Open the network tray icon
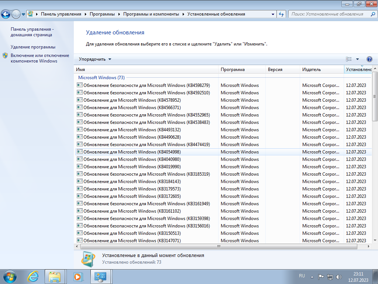Screen dimensions: 378x284 [x=330, y=277]
